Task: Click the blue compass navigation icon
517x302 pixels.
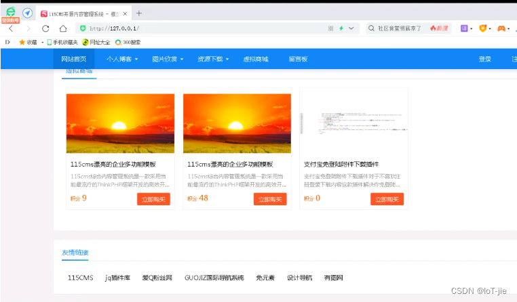Action: pyautogui.click(x=27, y=13)
